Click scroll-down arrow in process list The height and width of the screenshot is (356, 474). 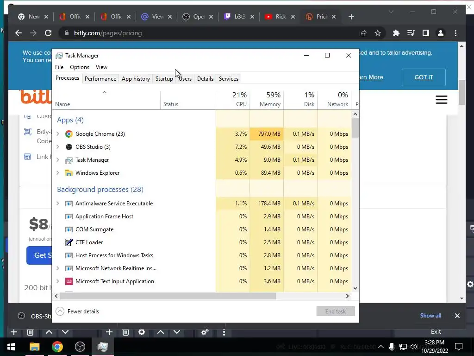coord(355,288)
